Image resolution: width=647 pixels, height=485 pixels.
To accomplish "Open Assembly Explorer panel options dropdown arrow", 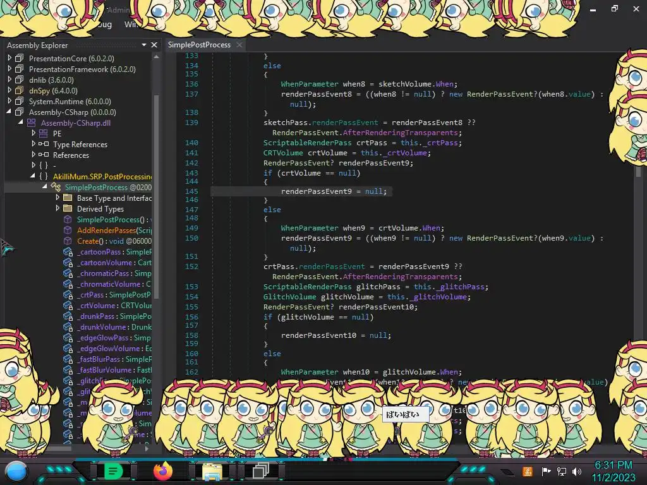I will [x=144, y=45].
